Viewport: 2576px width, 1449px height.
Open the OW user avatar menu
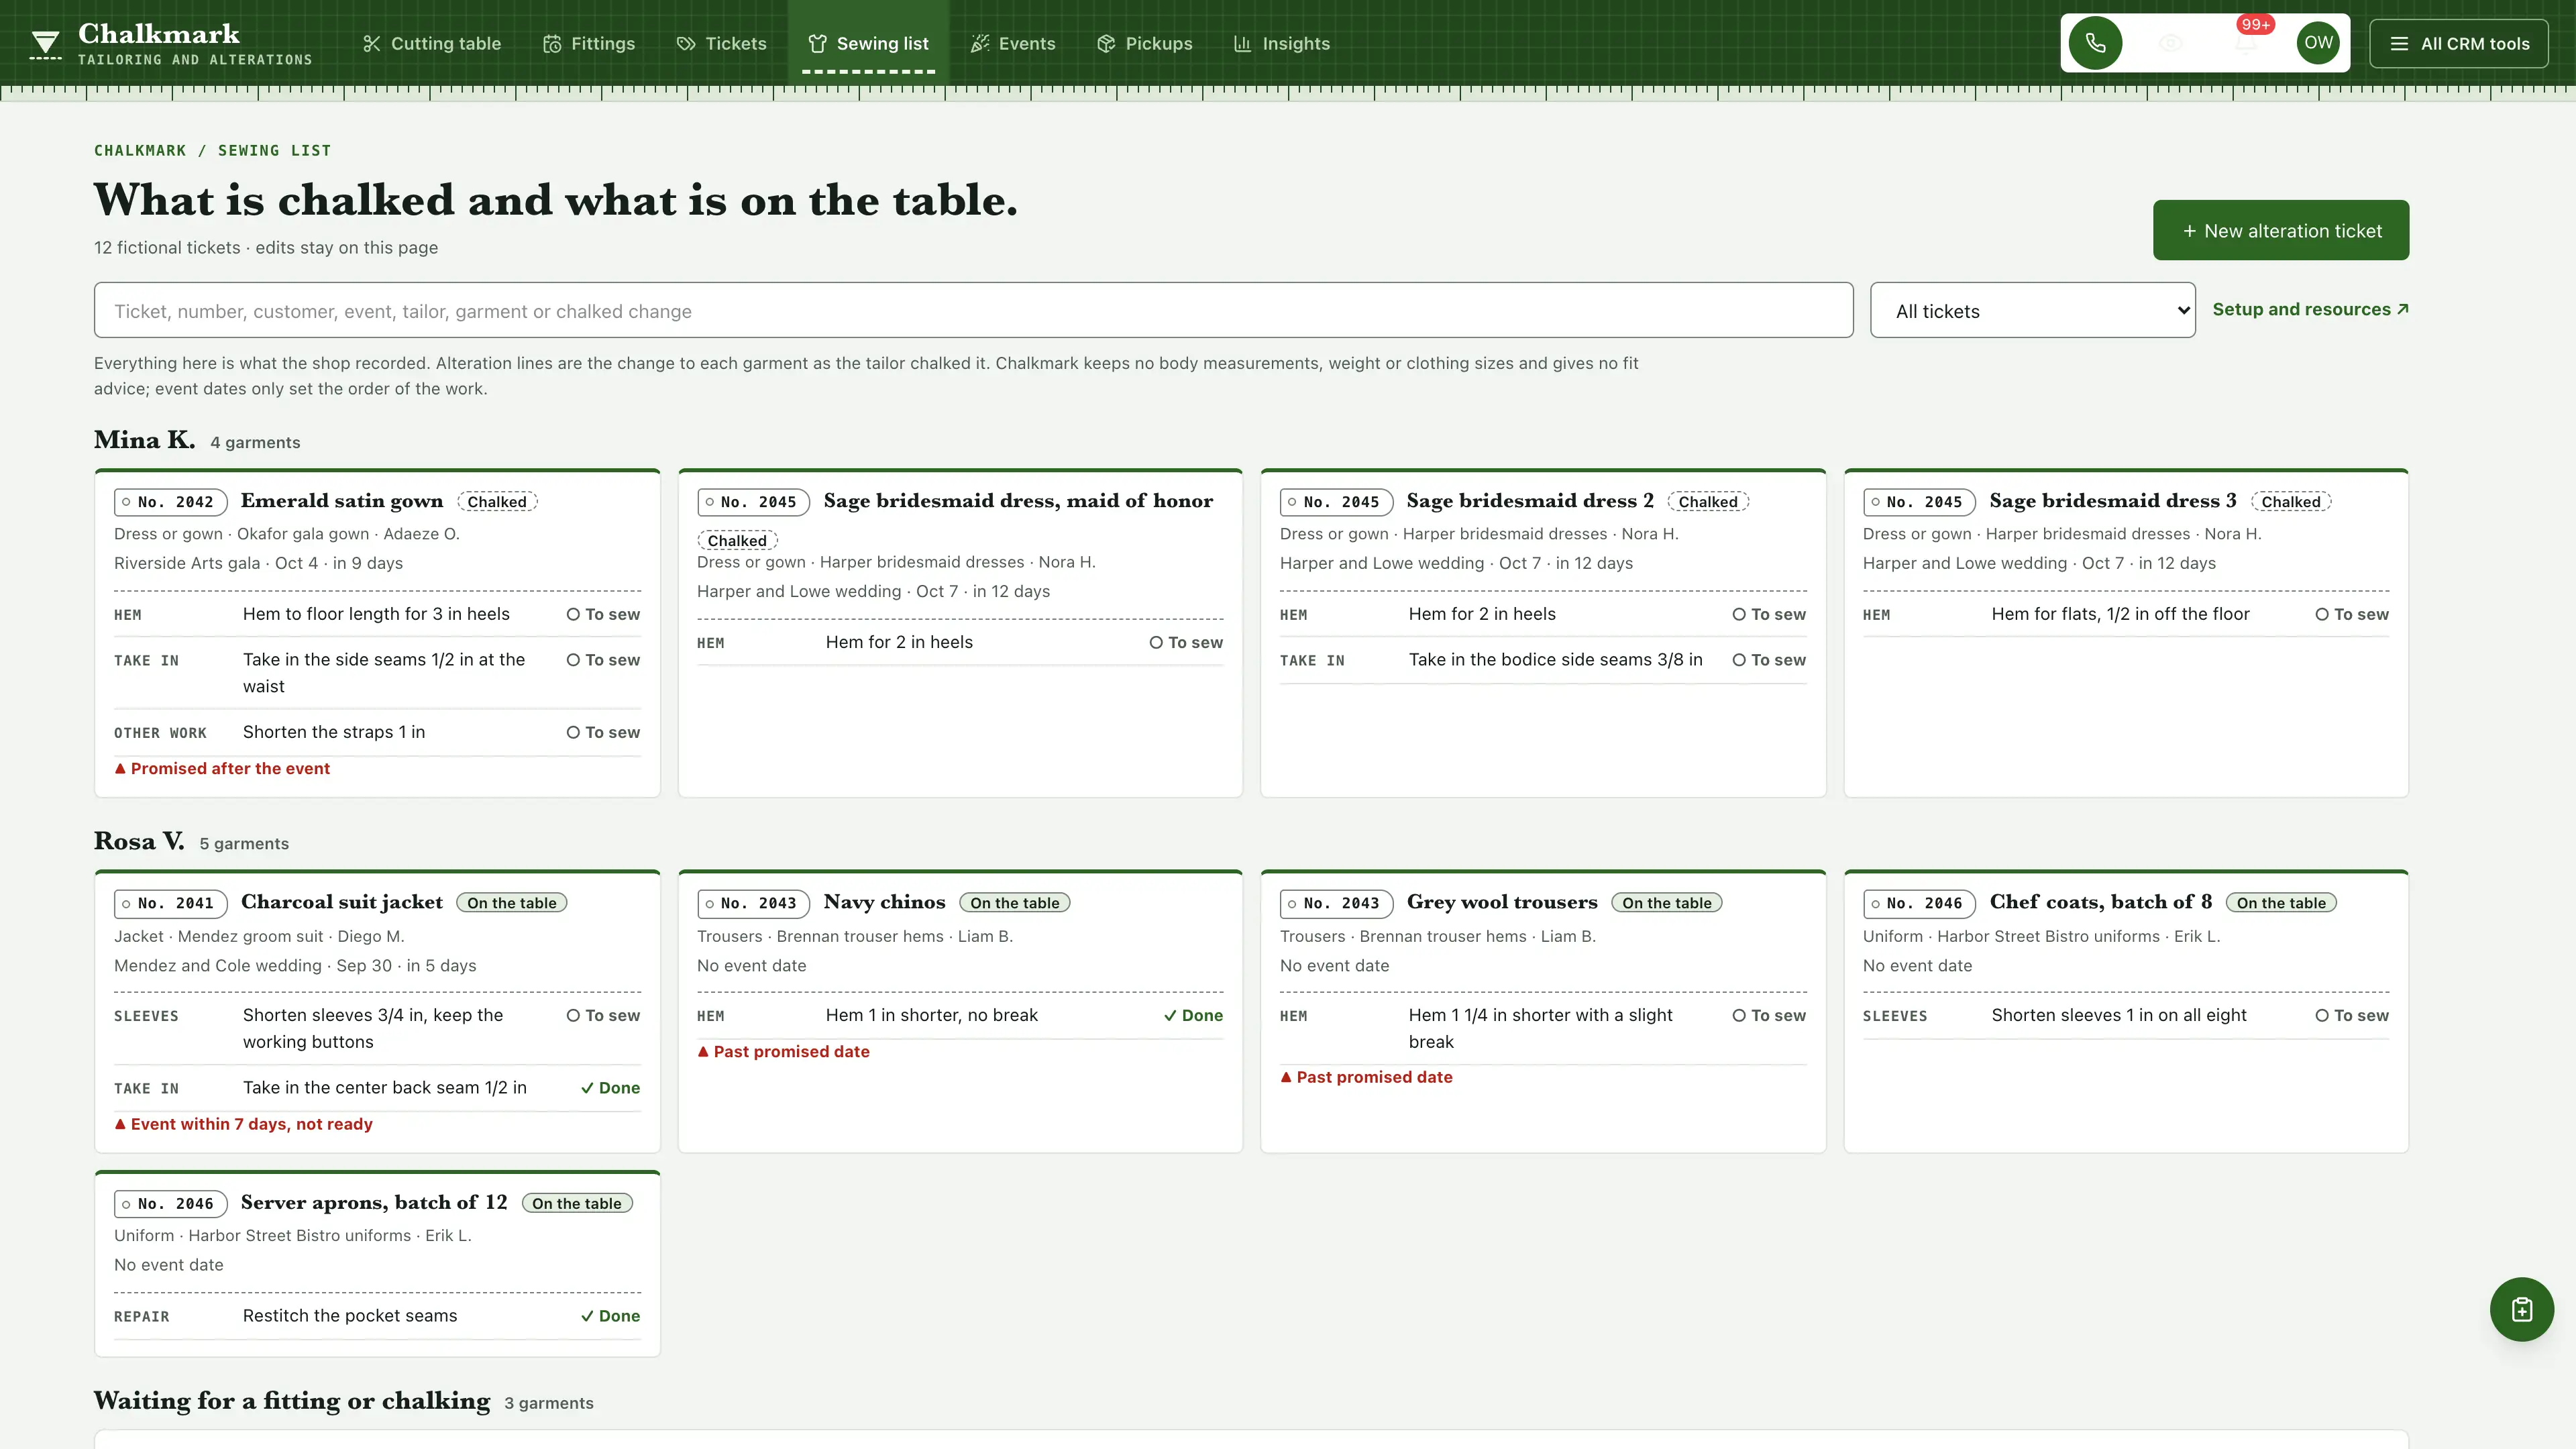click(x=2318, y=43)
